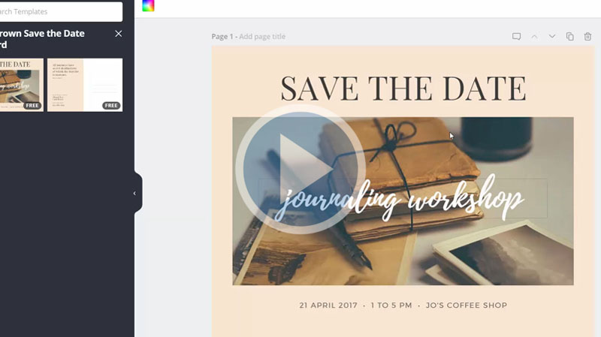The image size is (601, 337).
Task: Duplicate the page with the copy icon
Action: pos(570,36)
